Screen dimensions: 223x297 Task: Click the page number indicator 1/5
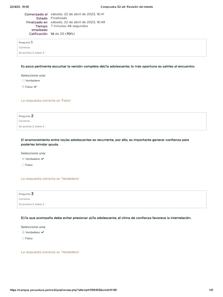point(211,290)
